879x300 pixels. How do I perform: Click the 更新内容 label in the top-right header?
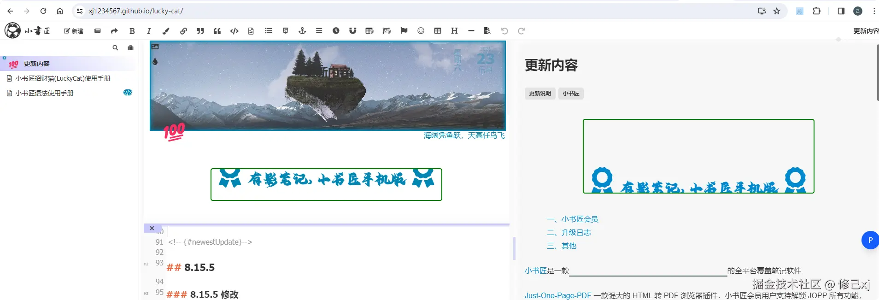(866, 31)
